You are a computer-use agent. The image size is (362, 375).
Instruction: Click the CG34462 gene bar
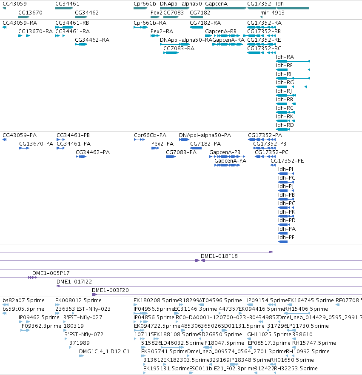[x=81, y=17]
